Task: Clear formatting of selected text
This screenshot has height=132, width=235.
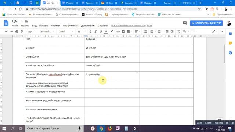Action: pos(178,32)
